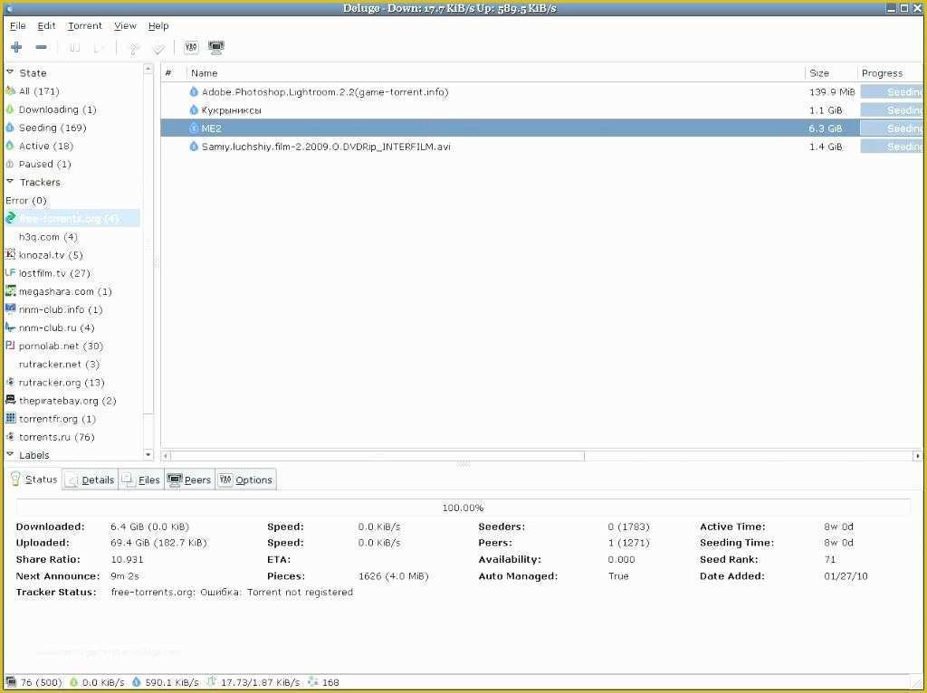Click Seeding progress bar for Samiy.luchshiy.film torrent
The image size is (927, 693).
(892, 147)
